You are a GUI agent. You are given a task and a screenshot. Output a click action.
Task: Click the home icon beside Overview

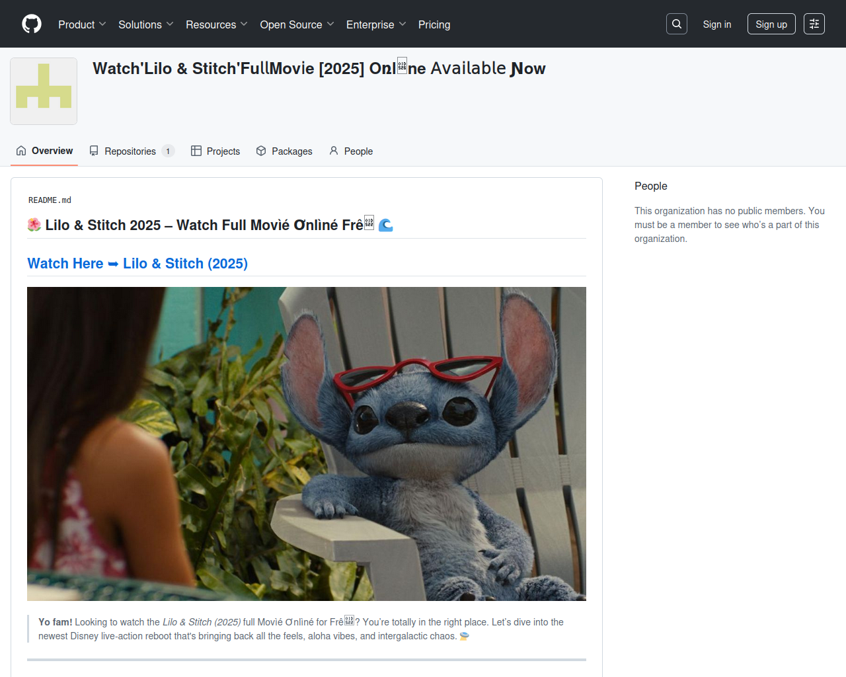pos(21,151)
